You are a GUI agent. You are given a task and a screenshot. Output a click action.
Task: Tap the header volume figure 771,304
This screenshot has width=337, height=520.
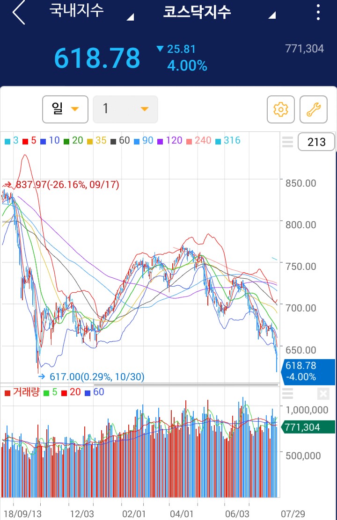tap(304, 49)
